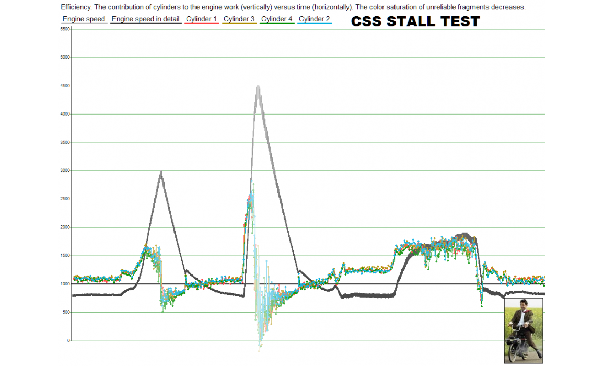This screenshot has width=604, height=366.
Task: Click the 2000 y-axis label
Action: [65, 227]
